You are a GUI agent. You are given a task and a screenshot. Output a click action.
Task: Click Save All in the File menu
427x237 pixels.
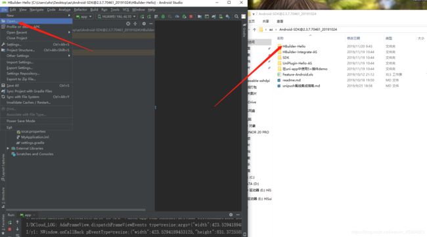(x=36, y=85)
